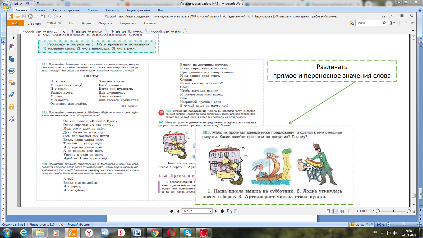
Task: Click the full screen icon in PDF titlebar
Action: 383,16
